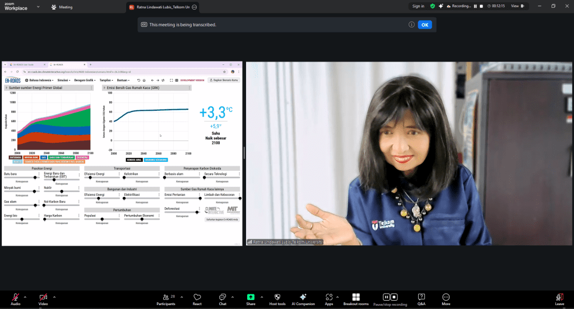Open the More menu
The width and height of the screenshot is (574, 309).
446,297
